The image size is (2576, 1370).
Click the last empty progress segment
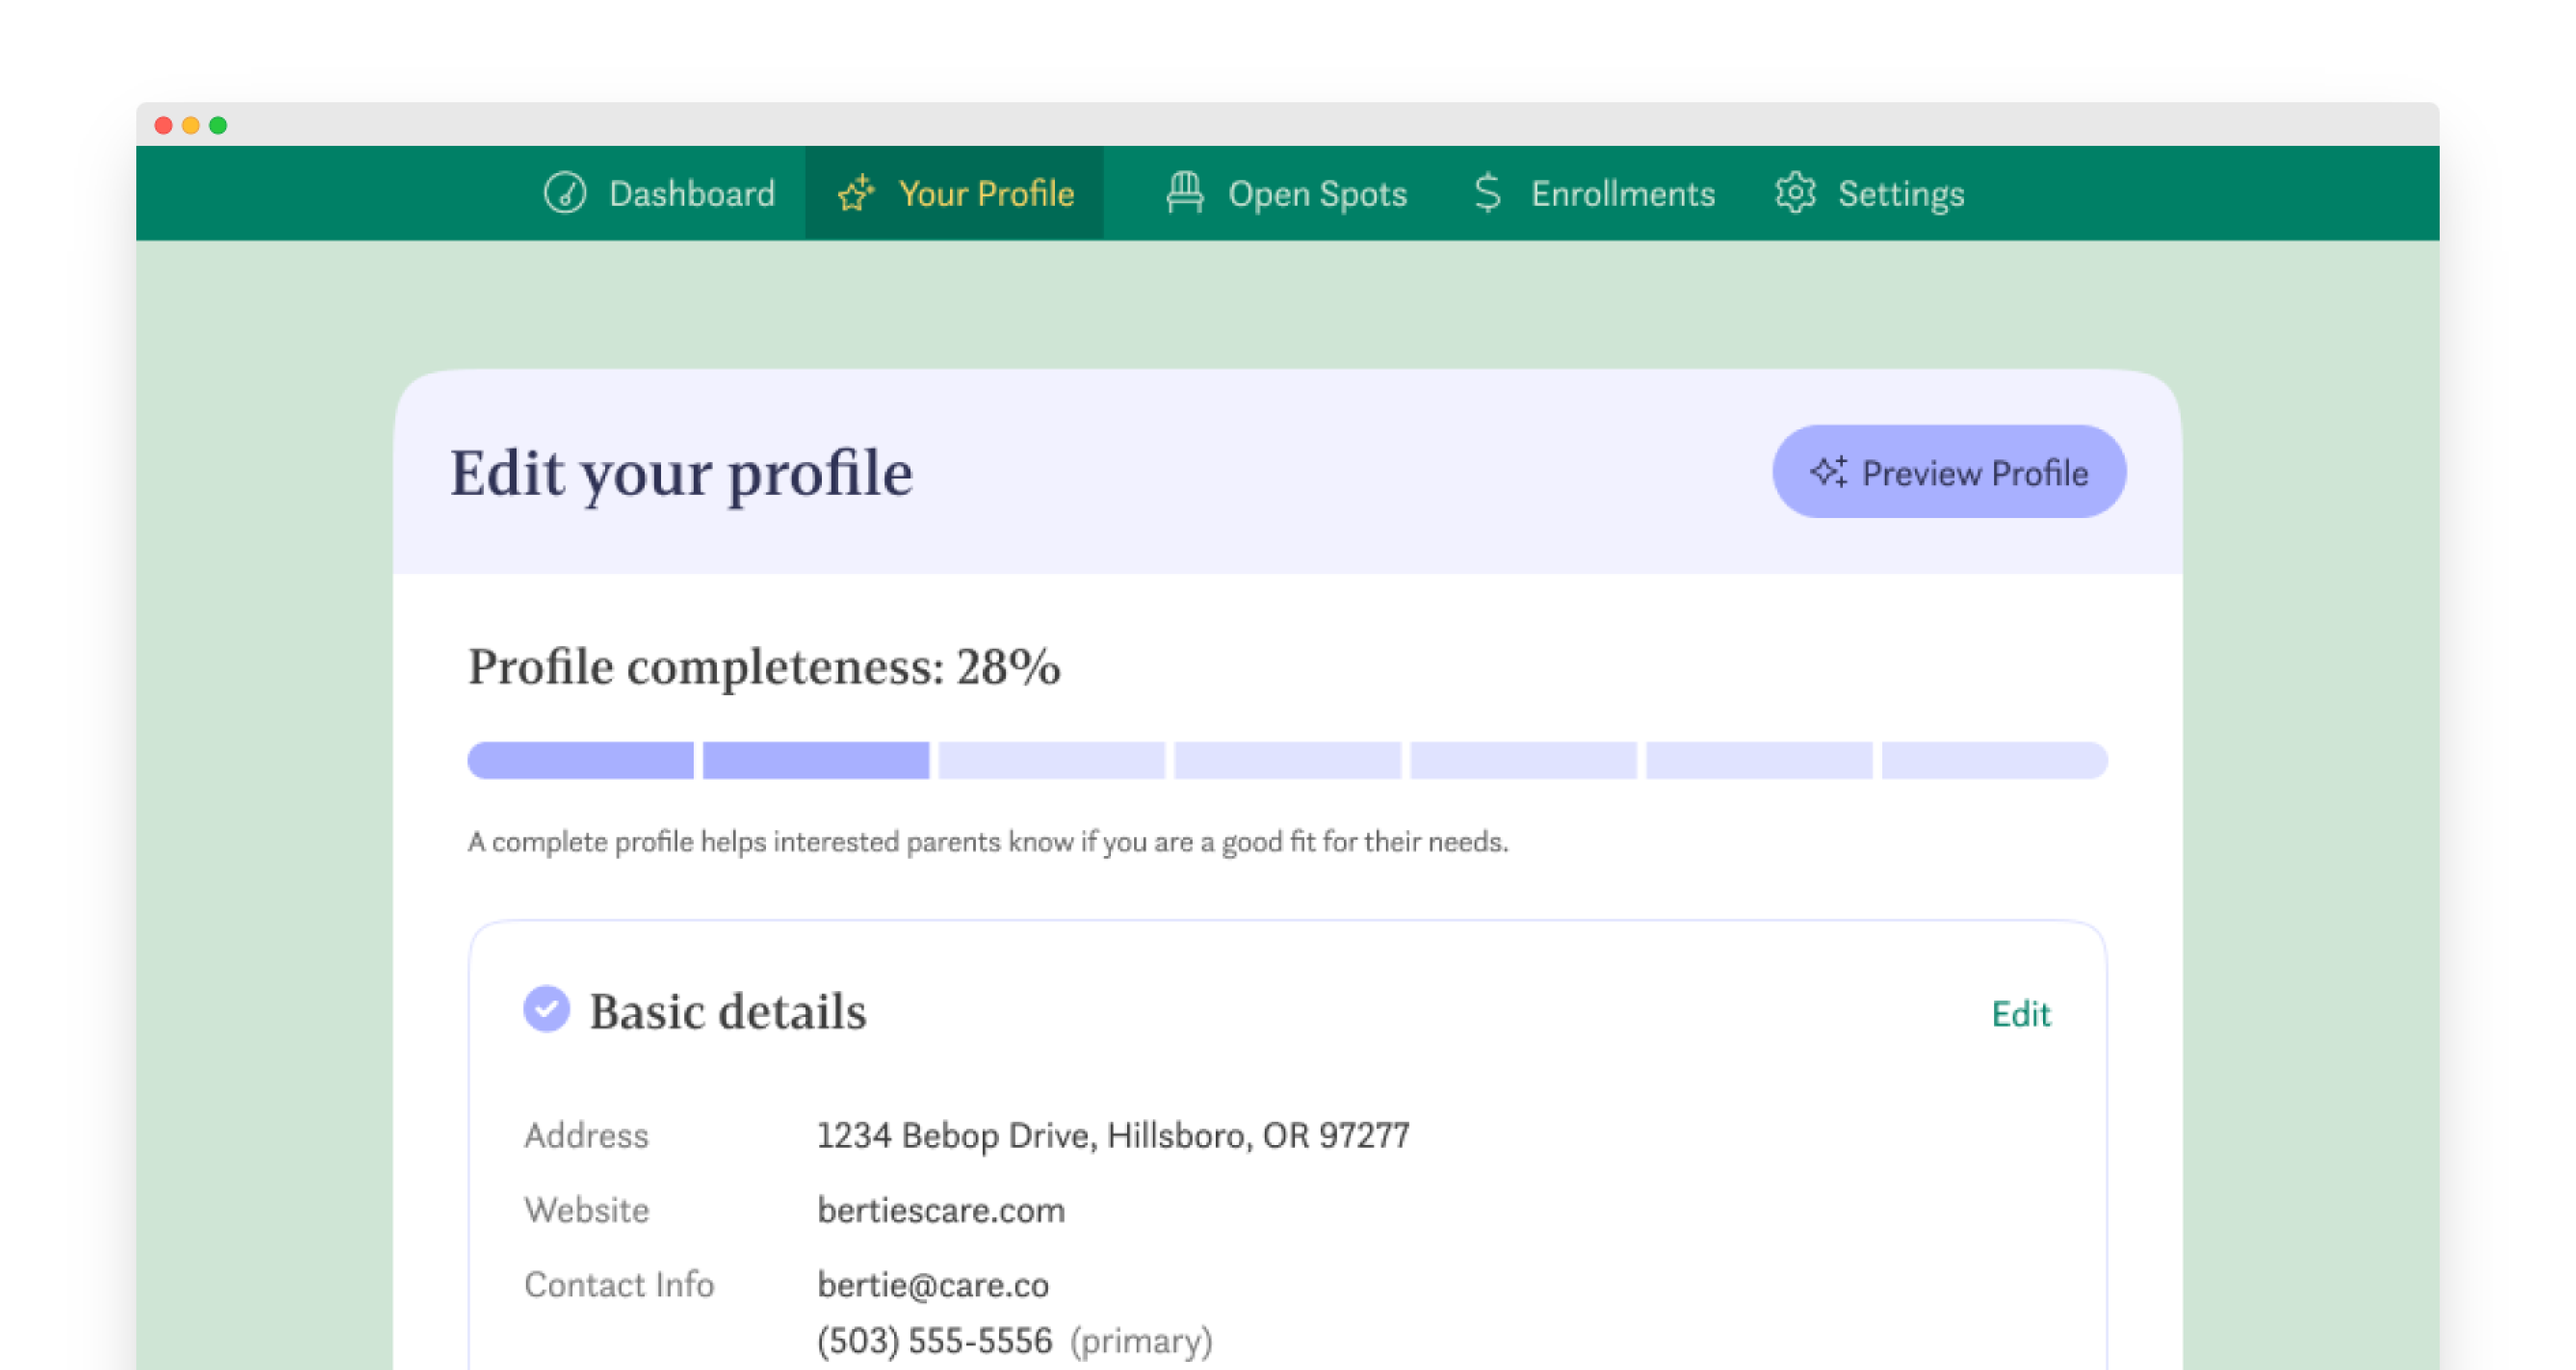point(1994,760)
